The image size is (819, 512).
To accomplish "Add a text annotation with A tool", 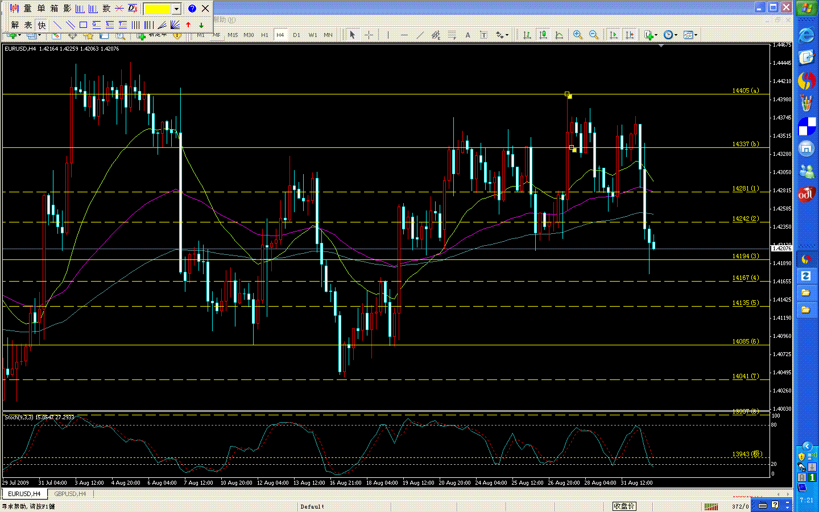I will point(468,35).
